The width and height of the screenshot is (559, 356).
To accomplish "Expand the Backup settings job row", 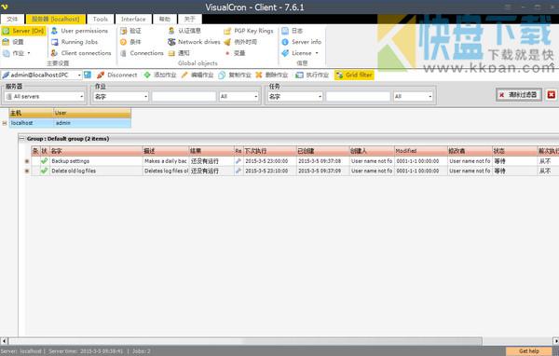I will click(x=27, y=161).
